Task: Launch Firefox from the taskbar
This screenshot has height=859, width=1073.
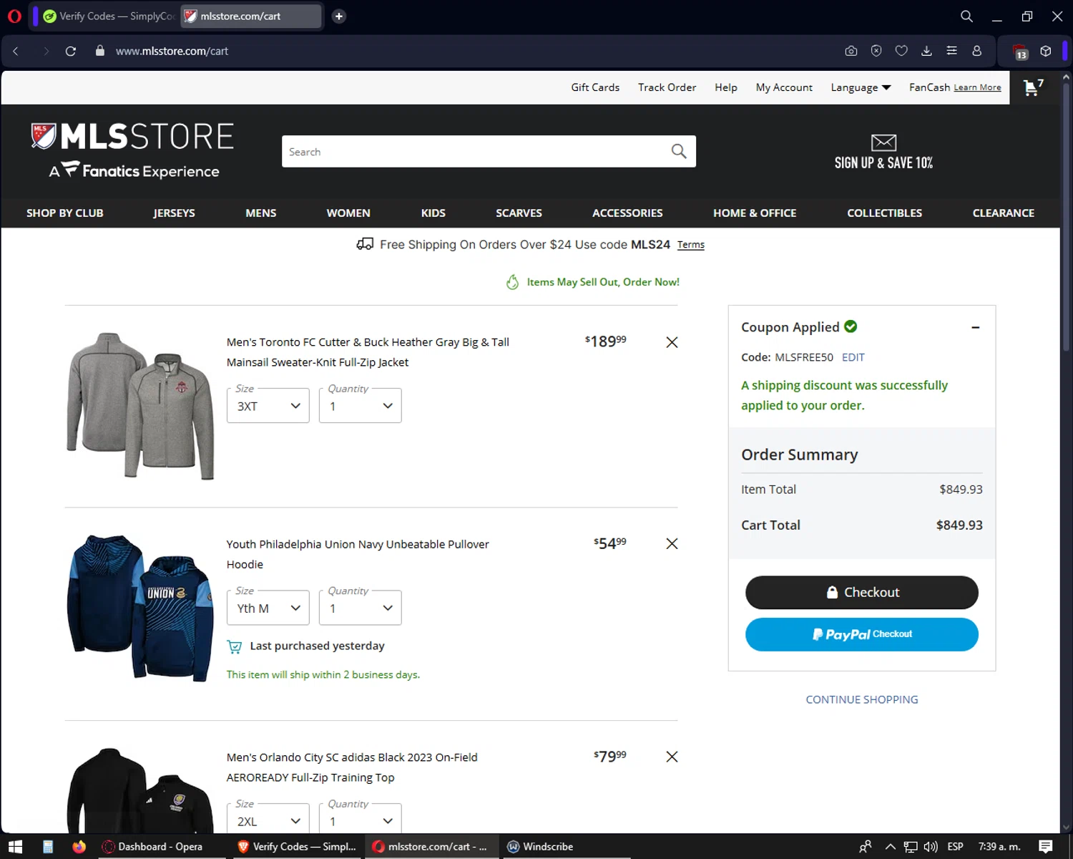Action: coord(79,847)
